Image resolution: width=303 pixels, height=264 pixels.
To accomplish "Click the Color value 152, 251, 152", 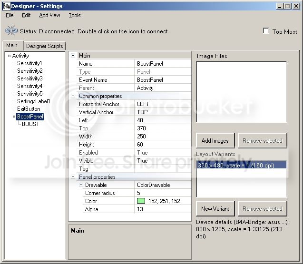I will [164, 201].
